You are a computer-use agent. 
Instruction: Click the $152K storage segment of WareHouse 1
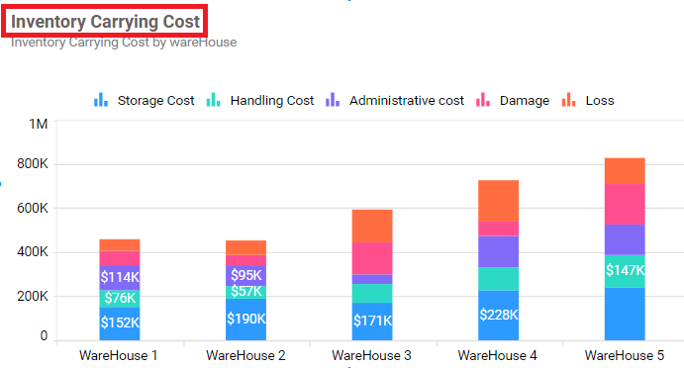(120, 323)
